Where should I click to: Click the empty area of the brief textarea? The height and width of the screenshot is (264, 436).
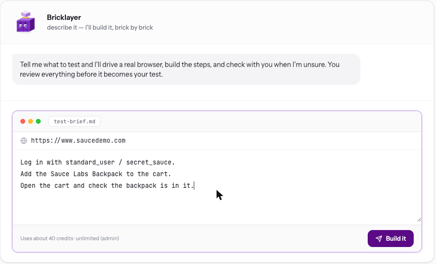pos(217,208)
